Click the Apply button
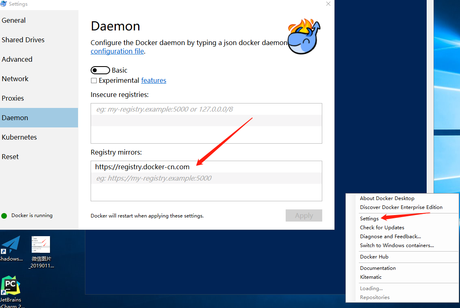 tap(304, 215)
